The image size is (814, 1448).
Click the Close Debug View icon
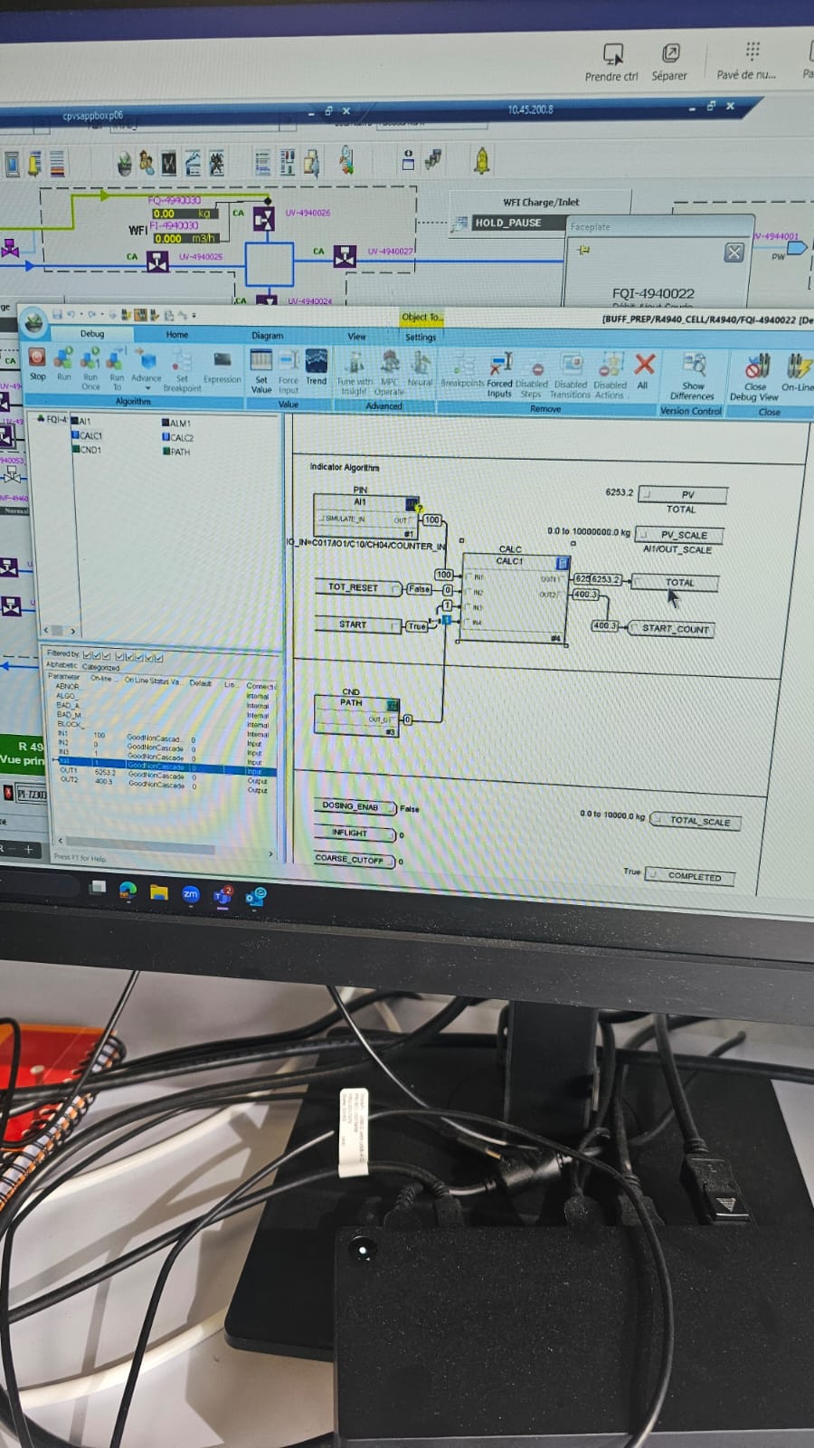tap(755, 367)
